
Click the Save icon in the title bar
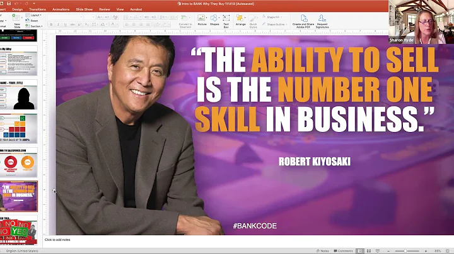click(x=8, y=4)
